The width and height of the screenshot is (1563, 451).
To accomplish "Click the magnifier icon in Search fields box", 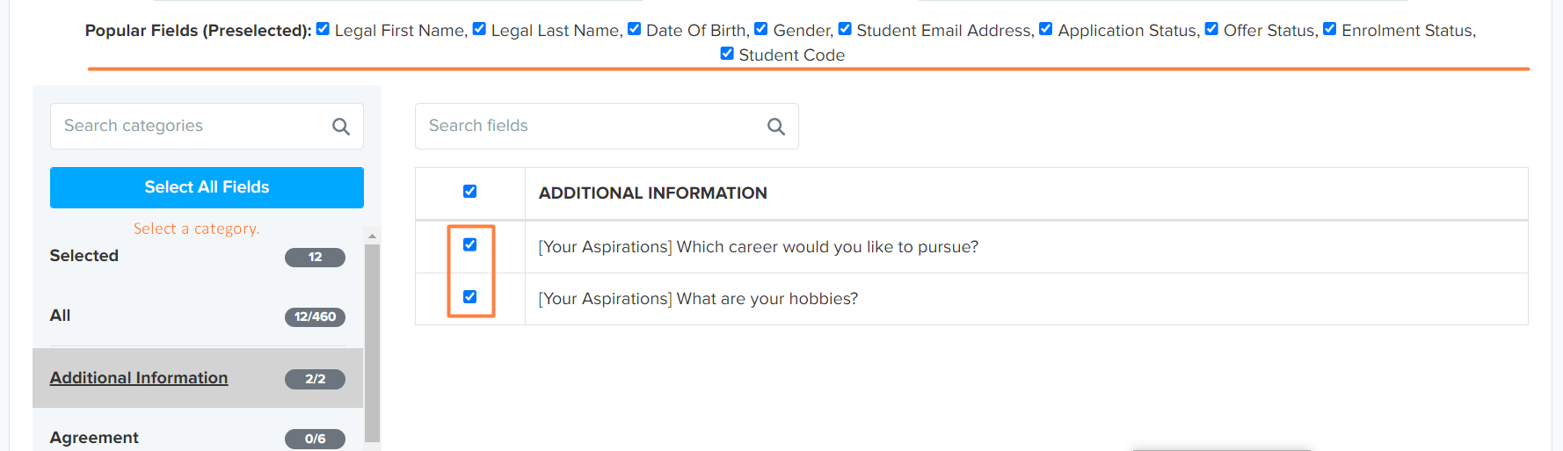I will pyautogui.click(x=776, y=127).
